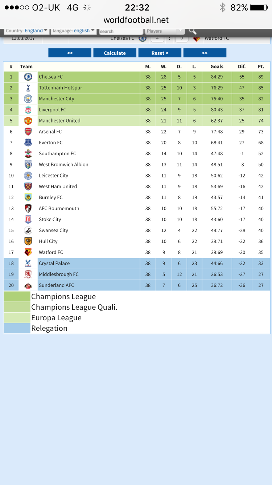Open the Country England dropdown
Viewport: 272px width, 485px height.
pyautogui.click(x=27, y=31)
